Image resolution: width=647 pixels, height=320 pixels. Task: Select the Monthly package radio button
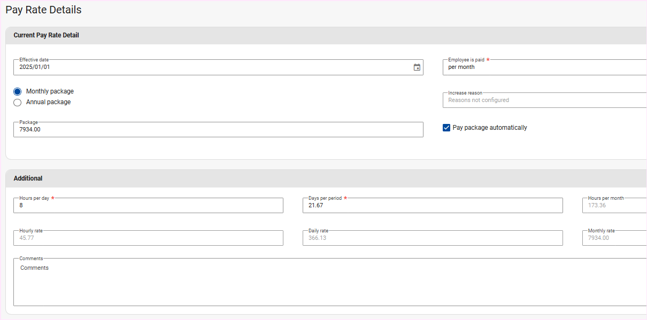point(18,91)
